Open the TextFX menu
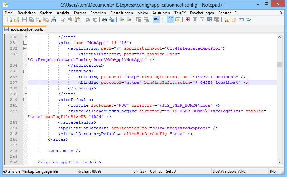This screenshot has height=177, width=287. click(x=180, y=13)
